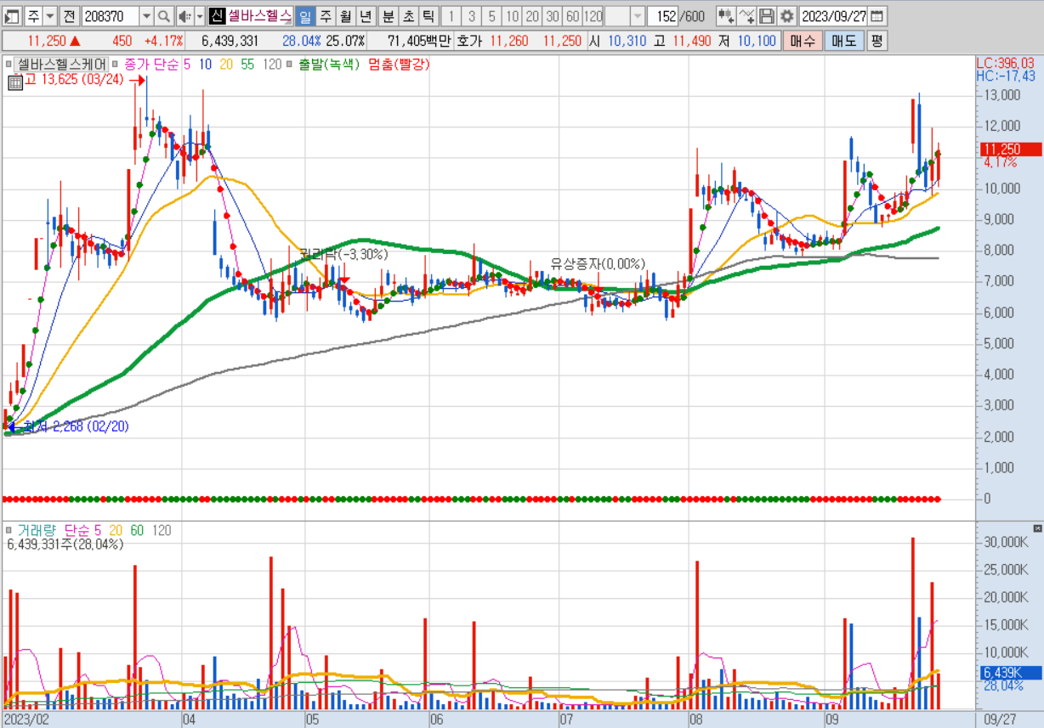The height and width of the screenshot is (728, 1044).
Task: Click the HC:-17,43 value
Action: 1005,76
